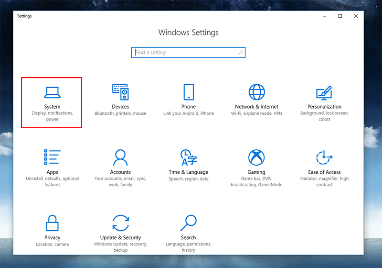Open the Ease of Access icon
382x268 pixels.
coord(324,157)
